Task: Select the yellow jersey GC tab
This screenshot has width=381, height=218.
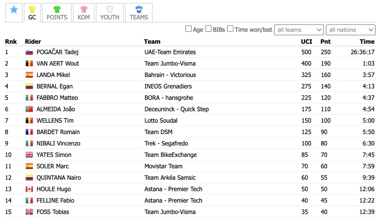Action: pos(32,13)
